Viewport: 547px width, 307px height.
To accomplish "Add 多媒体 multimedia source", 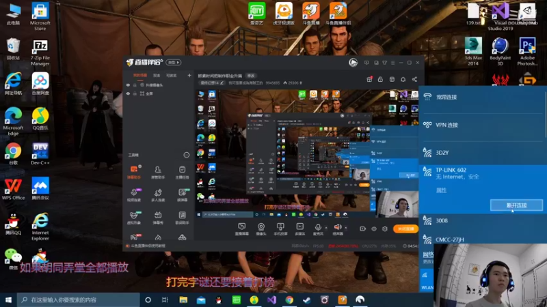I will 299,229.
